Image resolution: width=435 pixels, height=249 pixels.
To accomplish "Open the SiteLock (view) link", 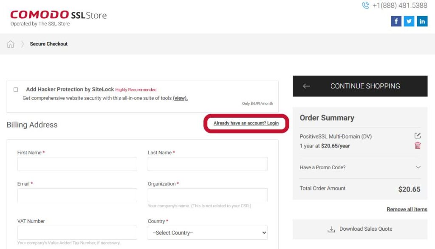I will pos(180,98).
